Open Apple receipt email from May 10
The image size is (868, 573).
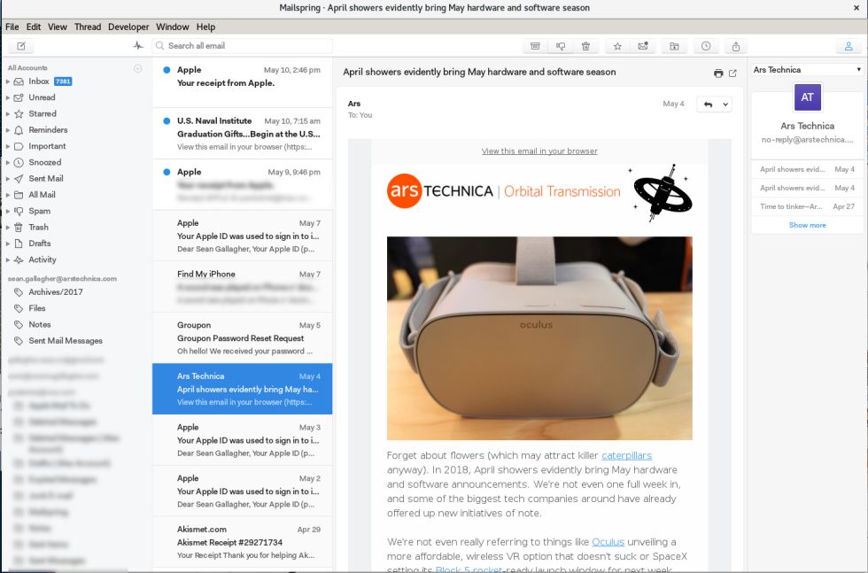[243, 82]
